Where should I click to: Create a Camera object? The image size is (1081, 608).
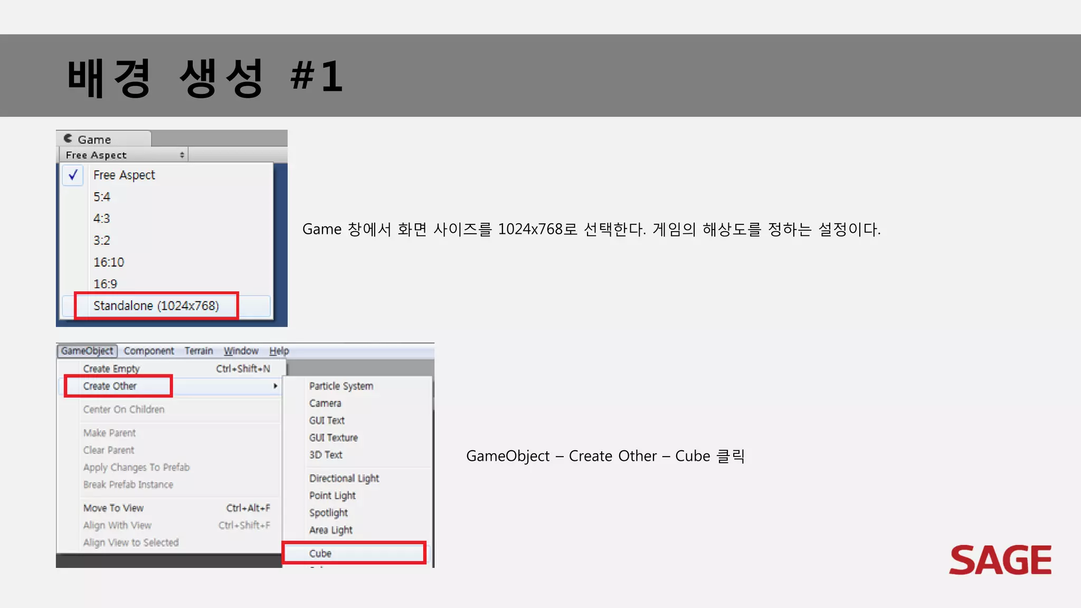click(325, 404)
